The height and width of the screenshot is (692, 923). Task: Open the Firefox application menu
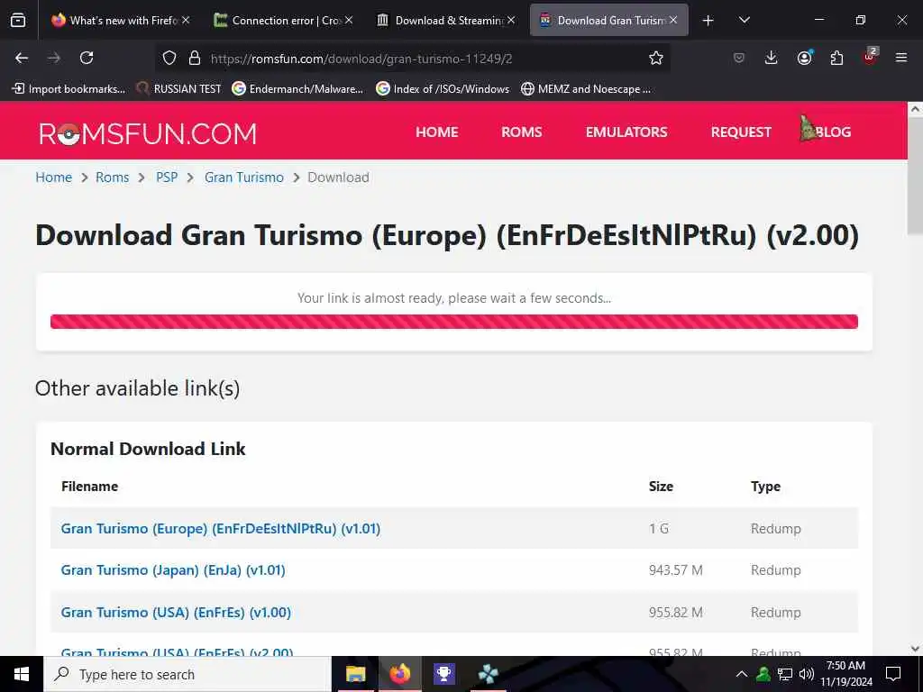[901, 58]
